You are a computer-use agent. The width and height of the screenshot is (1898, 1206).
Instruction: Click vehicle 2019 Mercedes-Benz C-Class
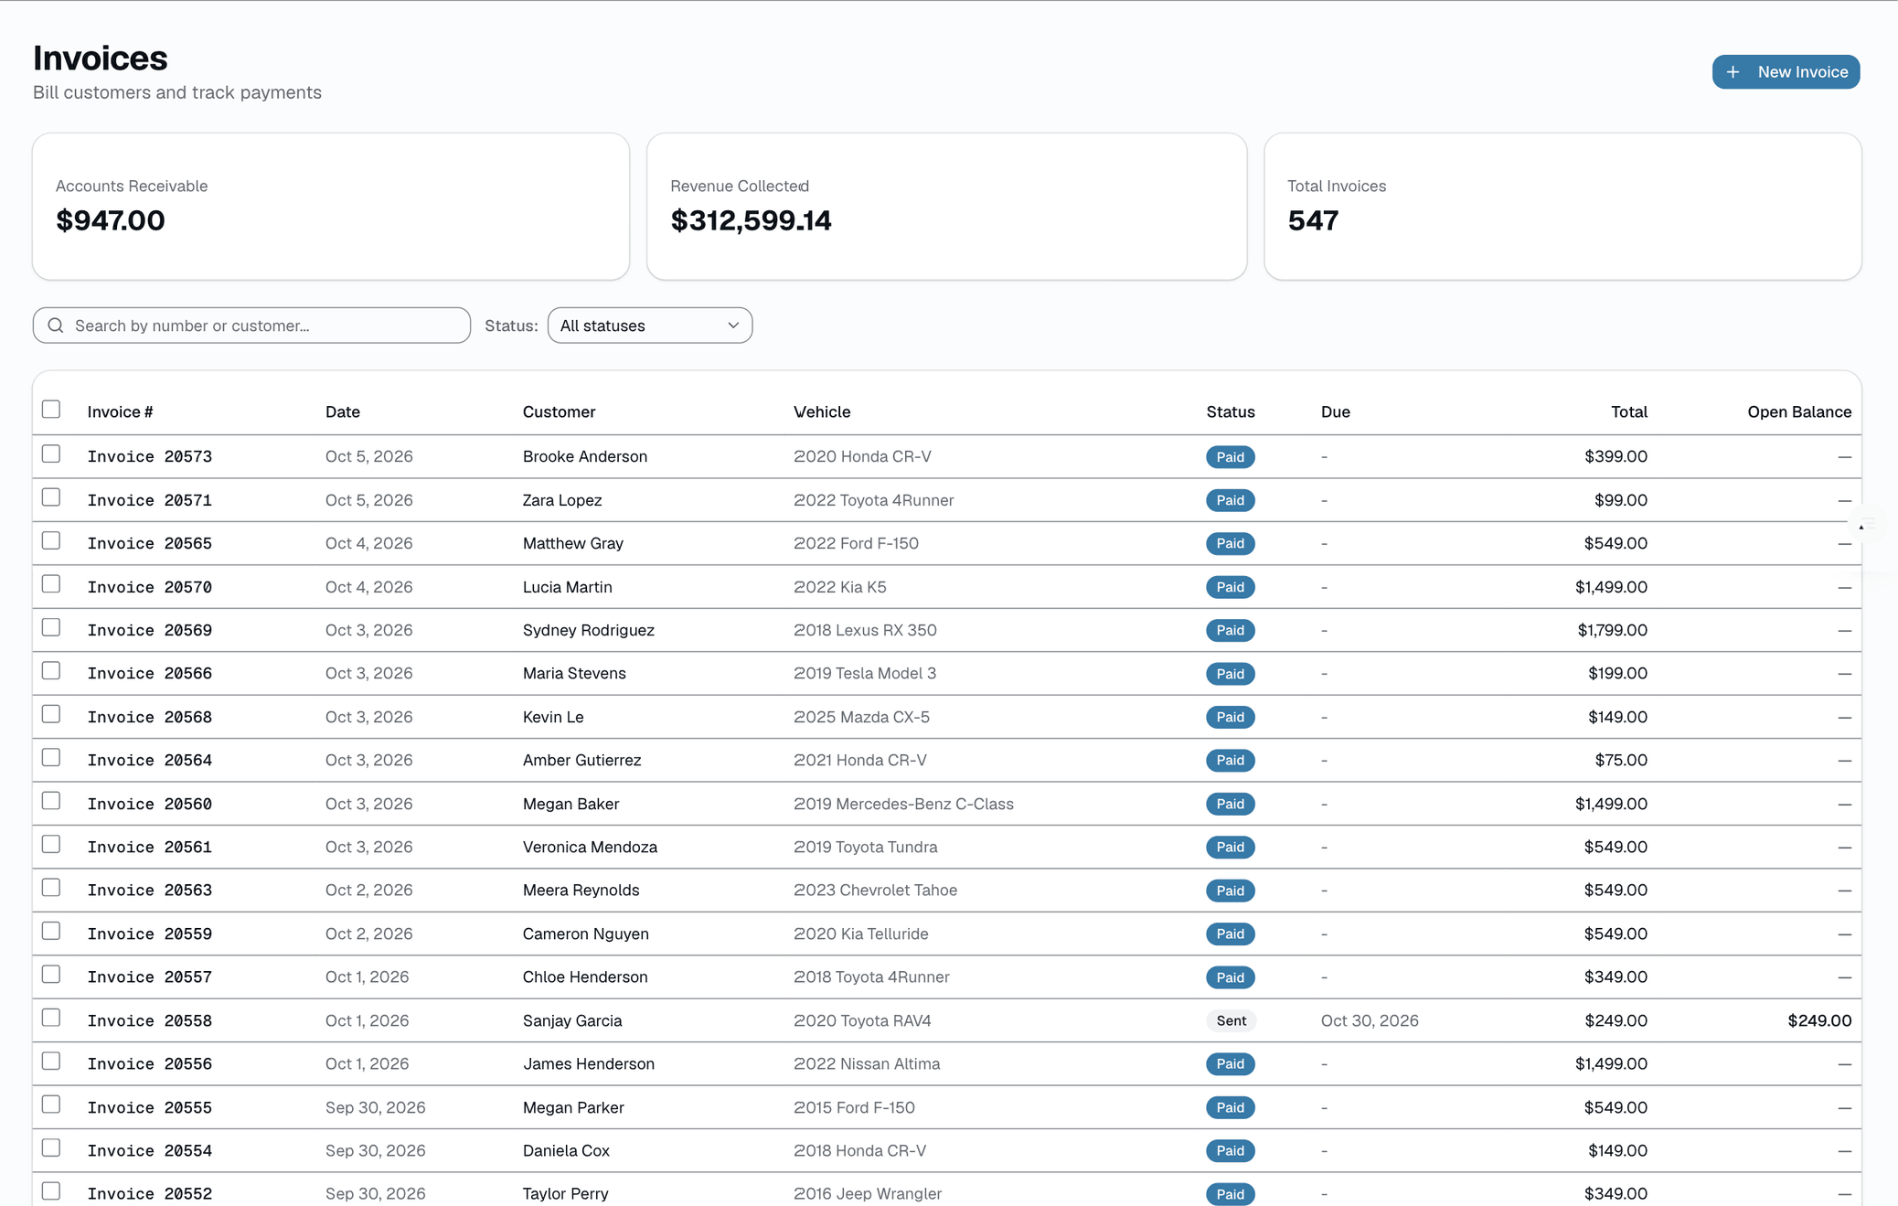903,804
